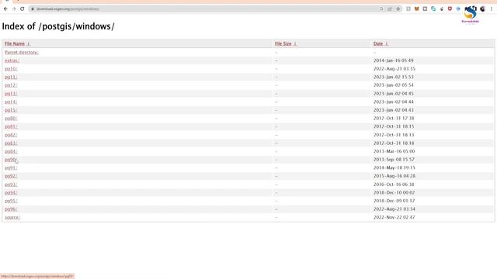Go back to the previous page
The image size is (497, 279).
tap(5, 9)
